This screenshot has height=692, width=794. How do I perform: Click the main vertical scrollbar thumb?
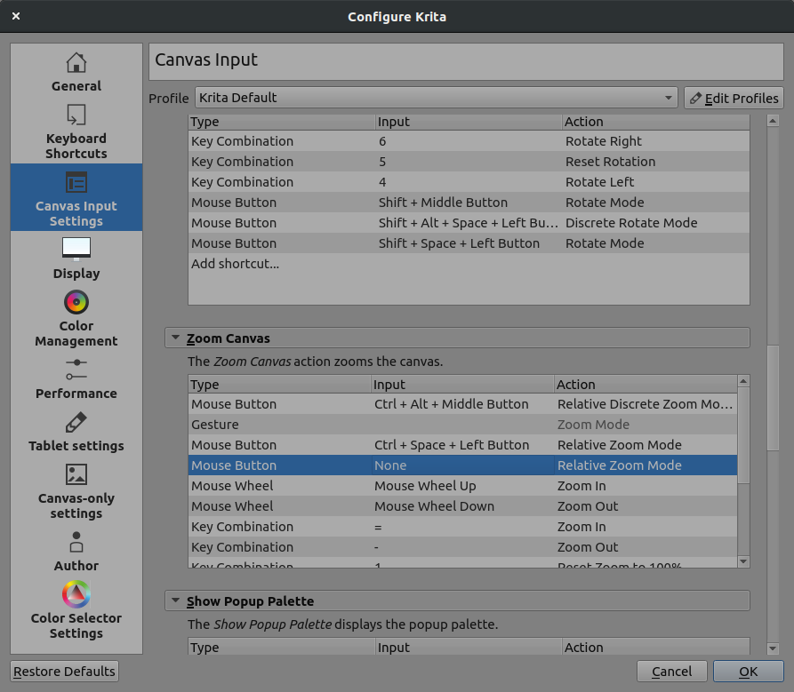pos(773,398)
